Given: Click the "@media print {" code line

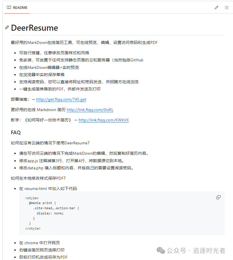Looking at the screenshot, I should (x=42, y=203).
